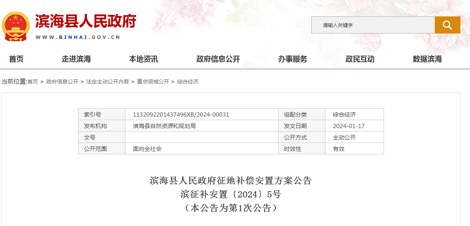Click the national emblem logo
470x226 pixels.
click(x=16, y=26)
